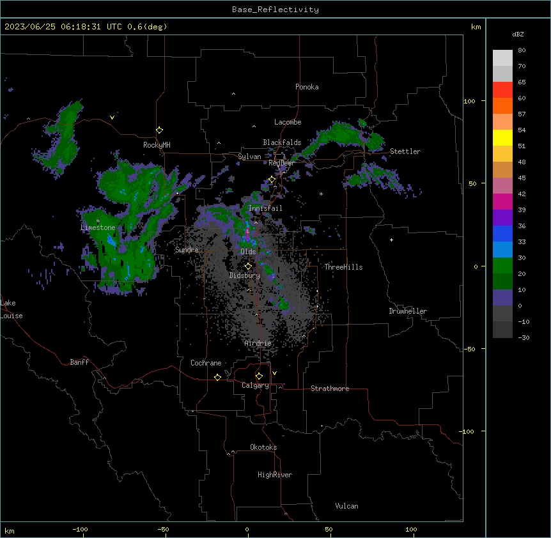Screen dimensions: 551x538
Task: Click the yellow diamond marker near RockyMH
Action: [x=160, y=130]
